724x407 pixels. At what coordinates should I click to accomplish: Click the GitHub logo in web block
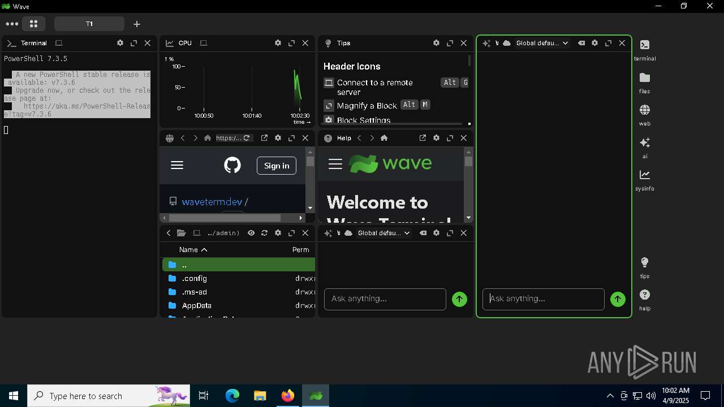point(232,165)
